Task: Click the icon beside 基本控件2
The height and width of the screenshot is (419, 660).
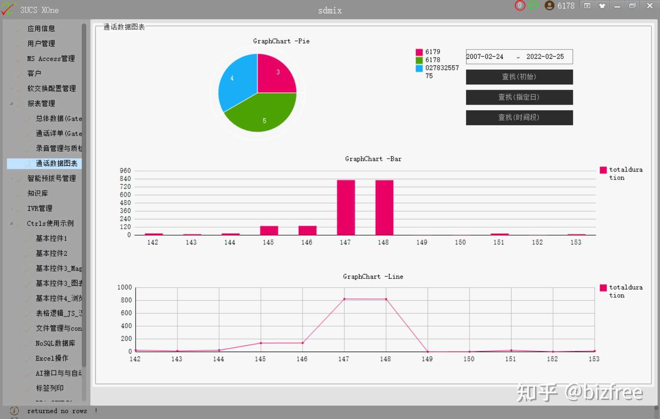Action: [x=27, y=254]
